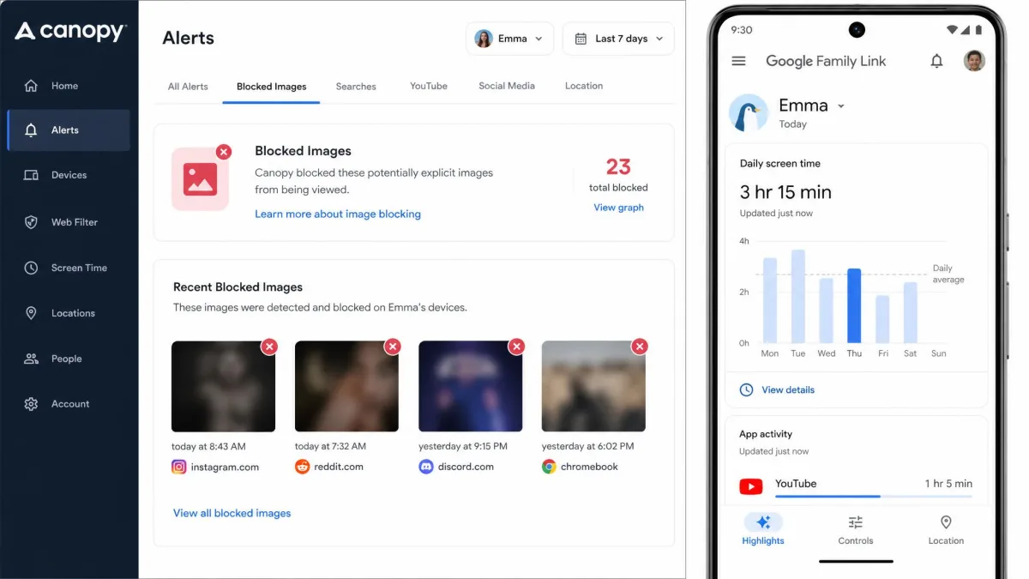Image resolution: width=1029 pixels, height=579 pixels.
Task: Dismiss the reddit.com blocked image
Action: [x=393, y=347]
